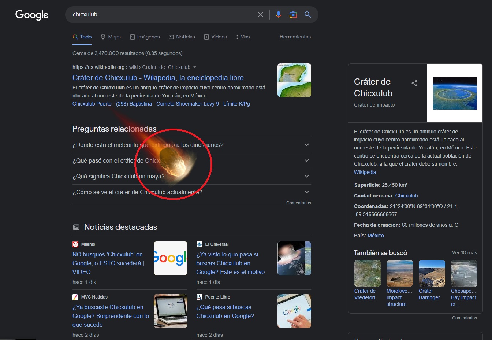Share the Cráter de Chicxulub knowledge panel
492x340 pixels.
click(x=414, y=83)
